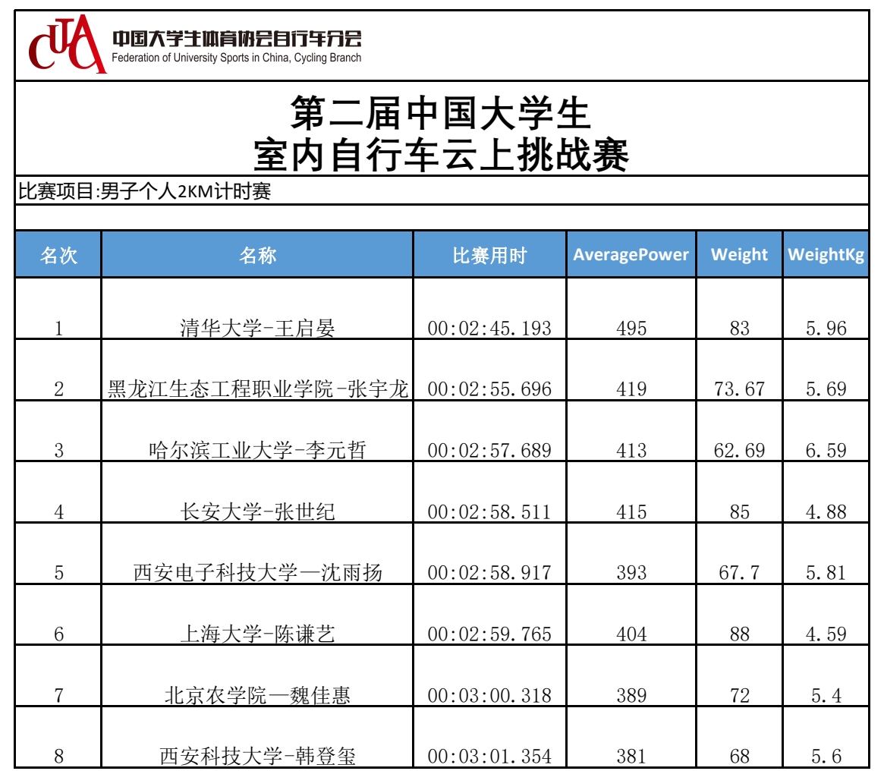Click the 第二届中国大学生 title line
Viewport: 884px width, 771px height.
click(x=441, y=112)
